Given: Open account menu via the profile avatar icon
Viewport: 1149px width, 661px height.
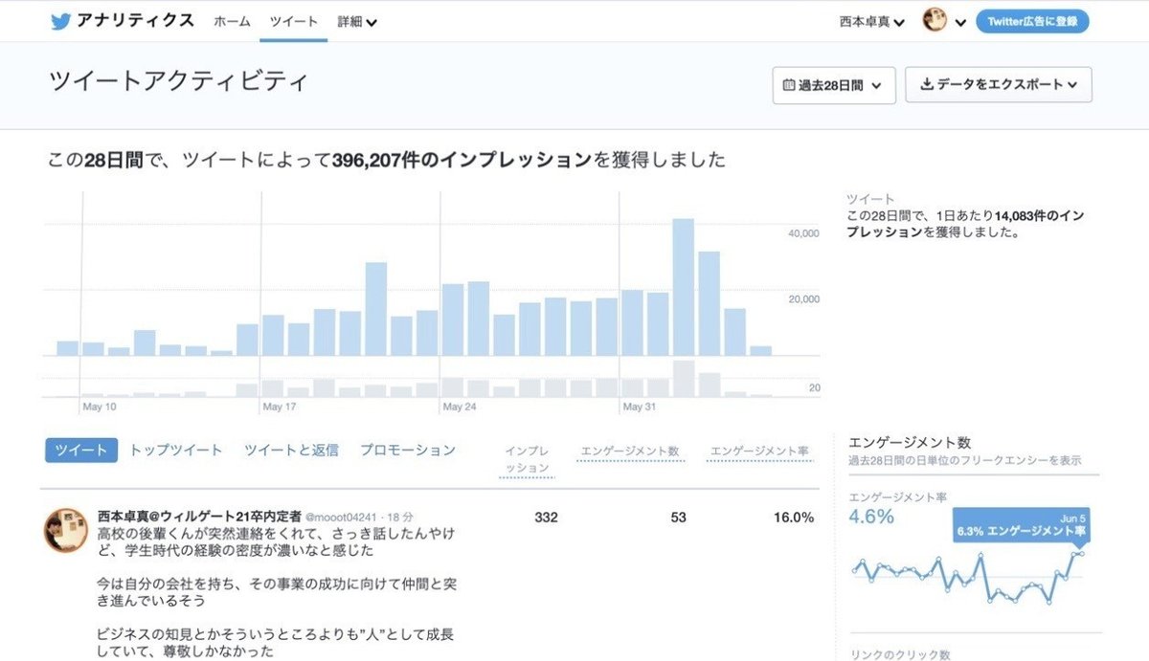Looking at the screenshot, I should (x=934, y=20).
